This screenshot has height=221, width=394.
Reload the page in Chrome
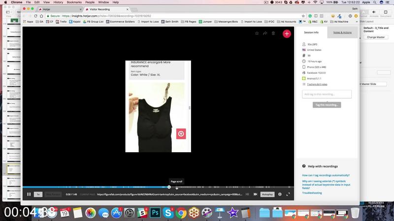35,16
